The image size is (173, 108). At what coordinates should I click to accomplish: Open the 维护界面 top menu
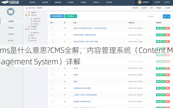[x=109, y=2]
